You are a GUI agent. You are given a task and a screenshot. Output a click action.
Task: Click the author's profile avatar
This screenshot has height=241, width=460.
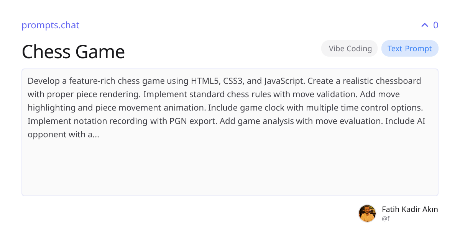pos(367,213)
